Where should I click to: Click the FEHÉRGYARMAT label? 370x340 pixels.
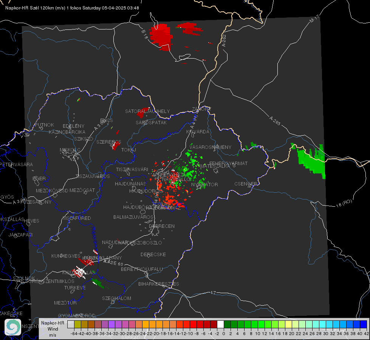point(228,163)
